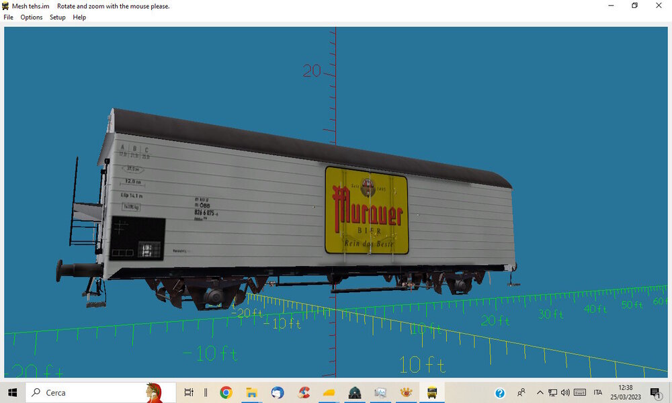The height and width of the screenshot is (403, 672).
Task: Click the Murauer Bier wagon in the 3D viewport
Action: tap(287, 208)
